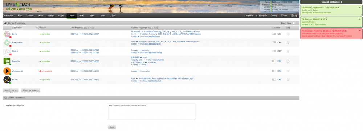Open the Settings tab
Image resolution: width=363 pixels, height=131 pixels.
[51, 16]
